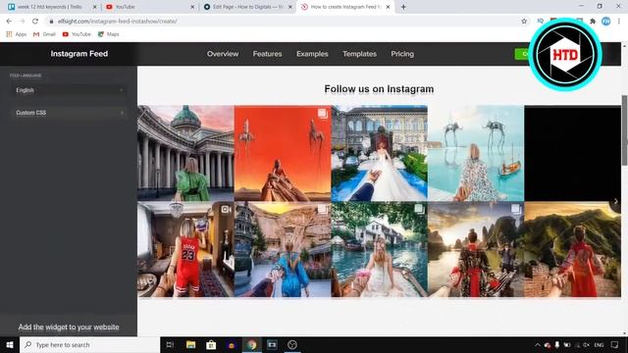
Task: Open the Chrome three-dot menu
Action: (x=619, y=22)
